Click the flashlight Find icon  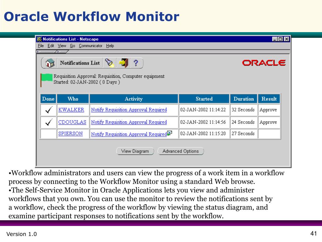tap(109, 63)
